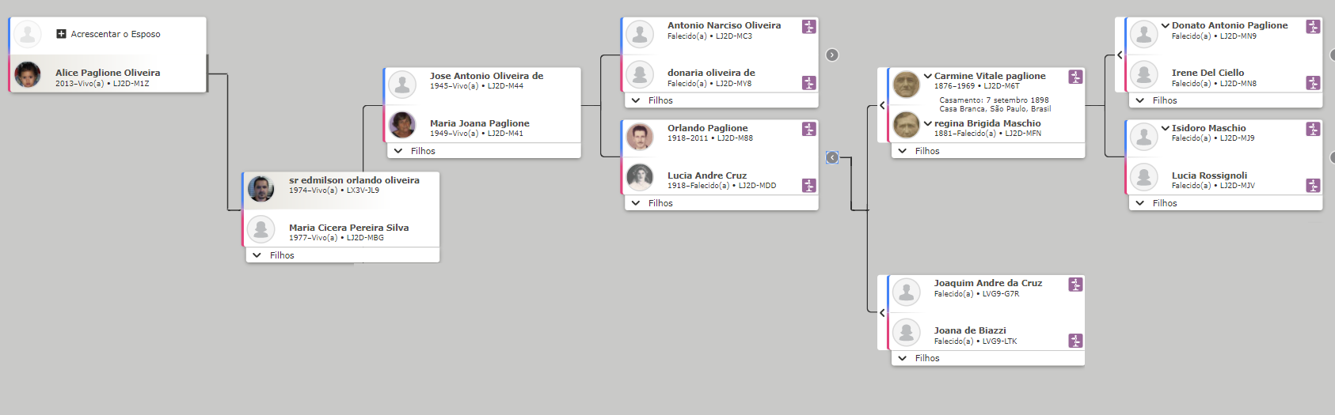Toggle details chevron for Isidoro Maschio
Screen dimensions: 1335x415
(1166, 128)
